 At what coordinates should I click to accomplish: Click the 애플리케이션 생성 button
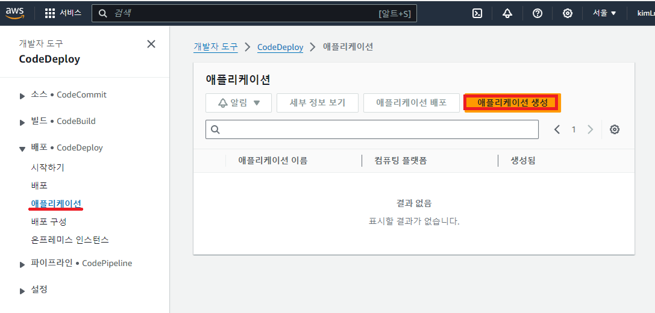[x=512, y=103]
